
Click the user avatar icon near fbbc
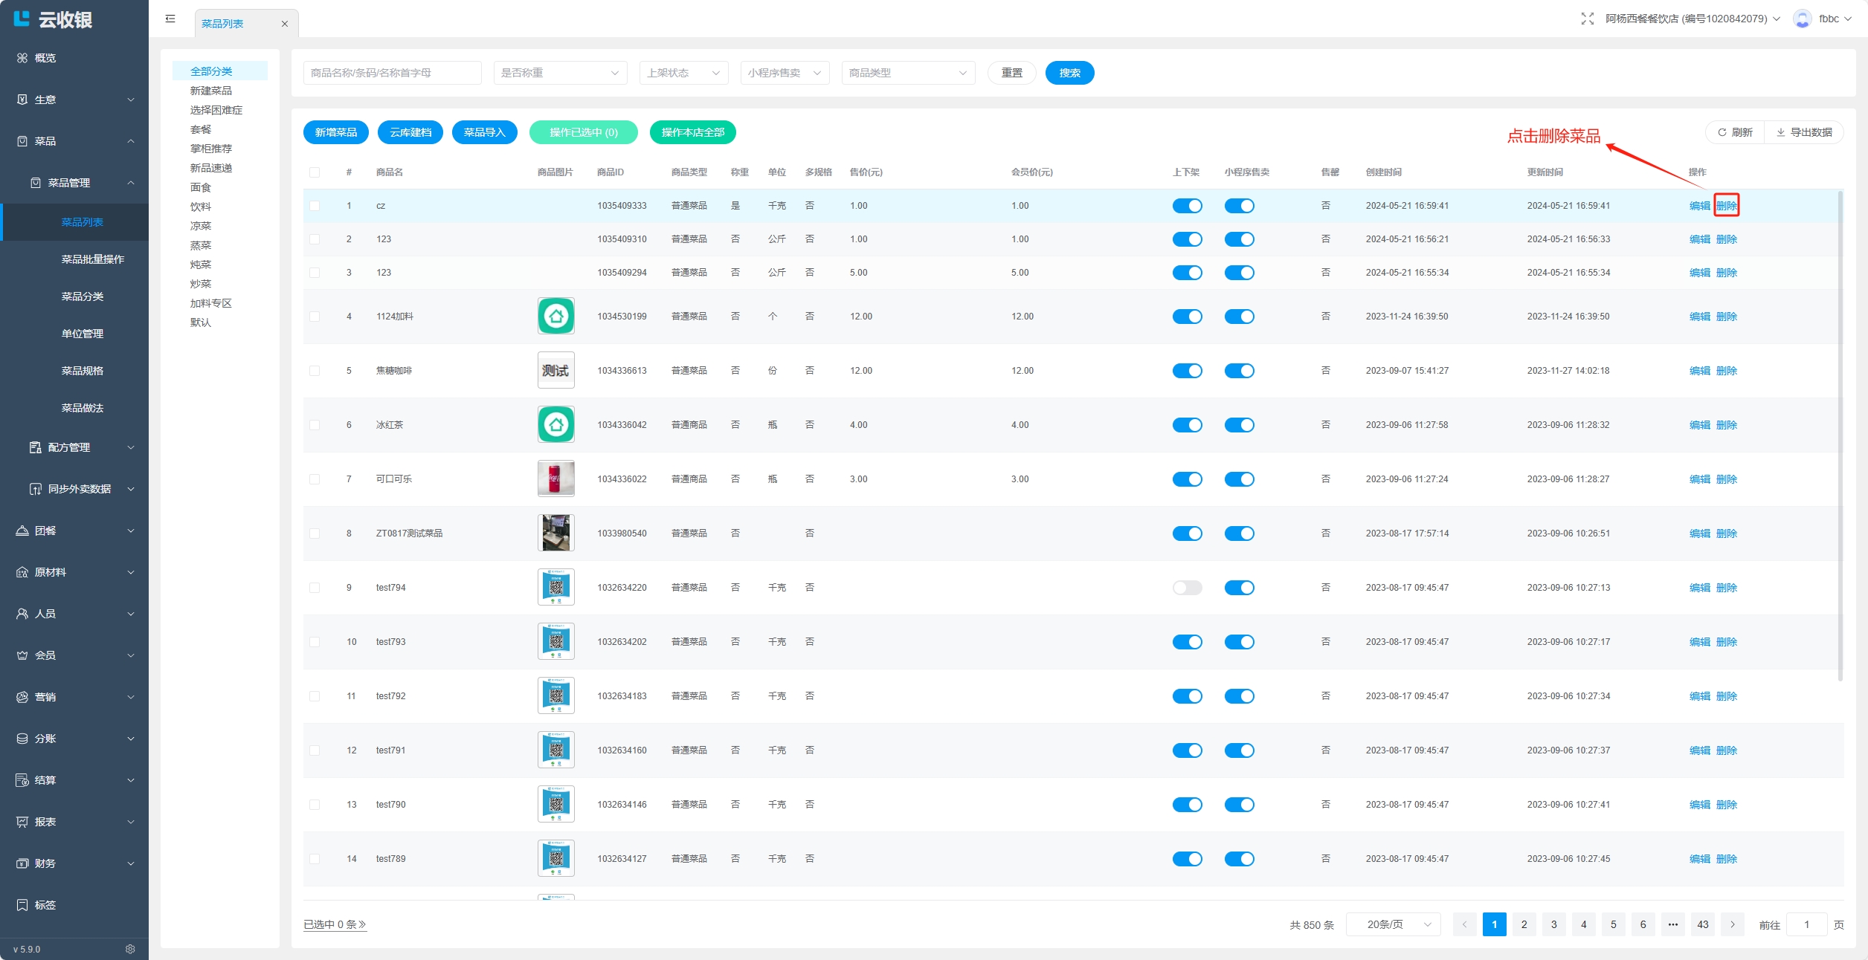pos(1801,19)
